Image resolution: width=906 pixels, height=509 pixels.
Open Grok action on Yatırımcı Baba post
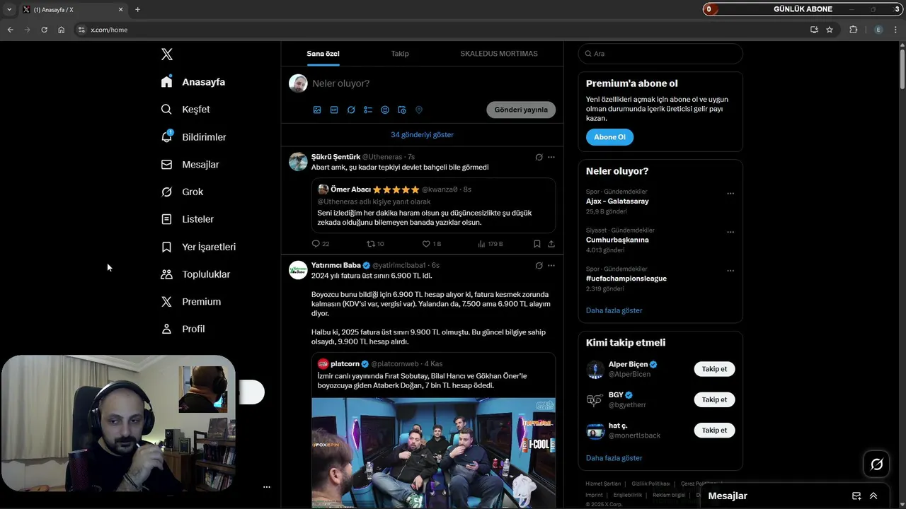539,266
